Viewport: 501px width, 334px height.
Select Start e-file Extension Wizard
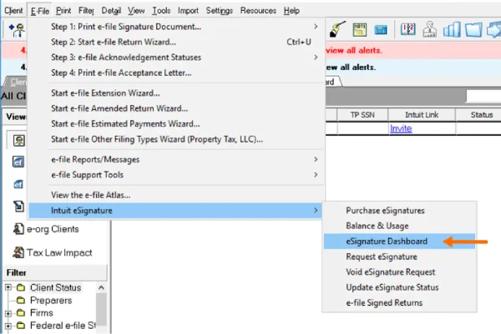click(x=176, y=93)
